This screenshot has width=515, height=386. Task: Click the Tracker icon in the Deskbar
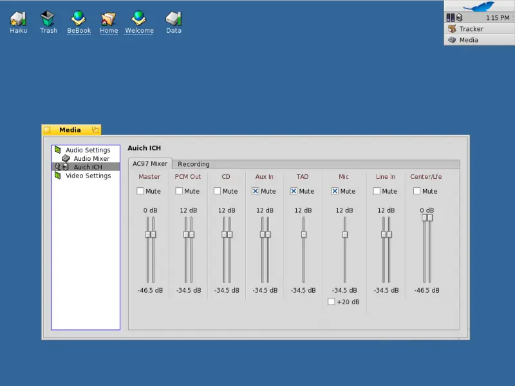[x=453, y=29]
